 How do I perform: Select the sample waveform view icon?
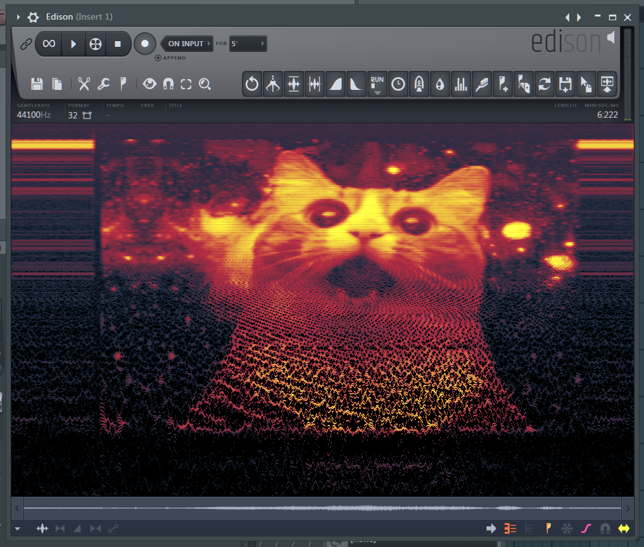point(42,529)
